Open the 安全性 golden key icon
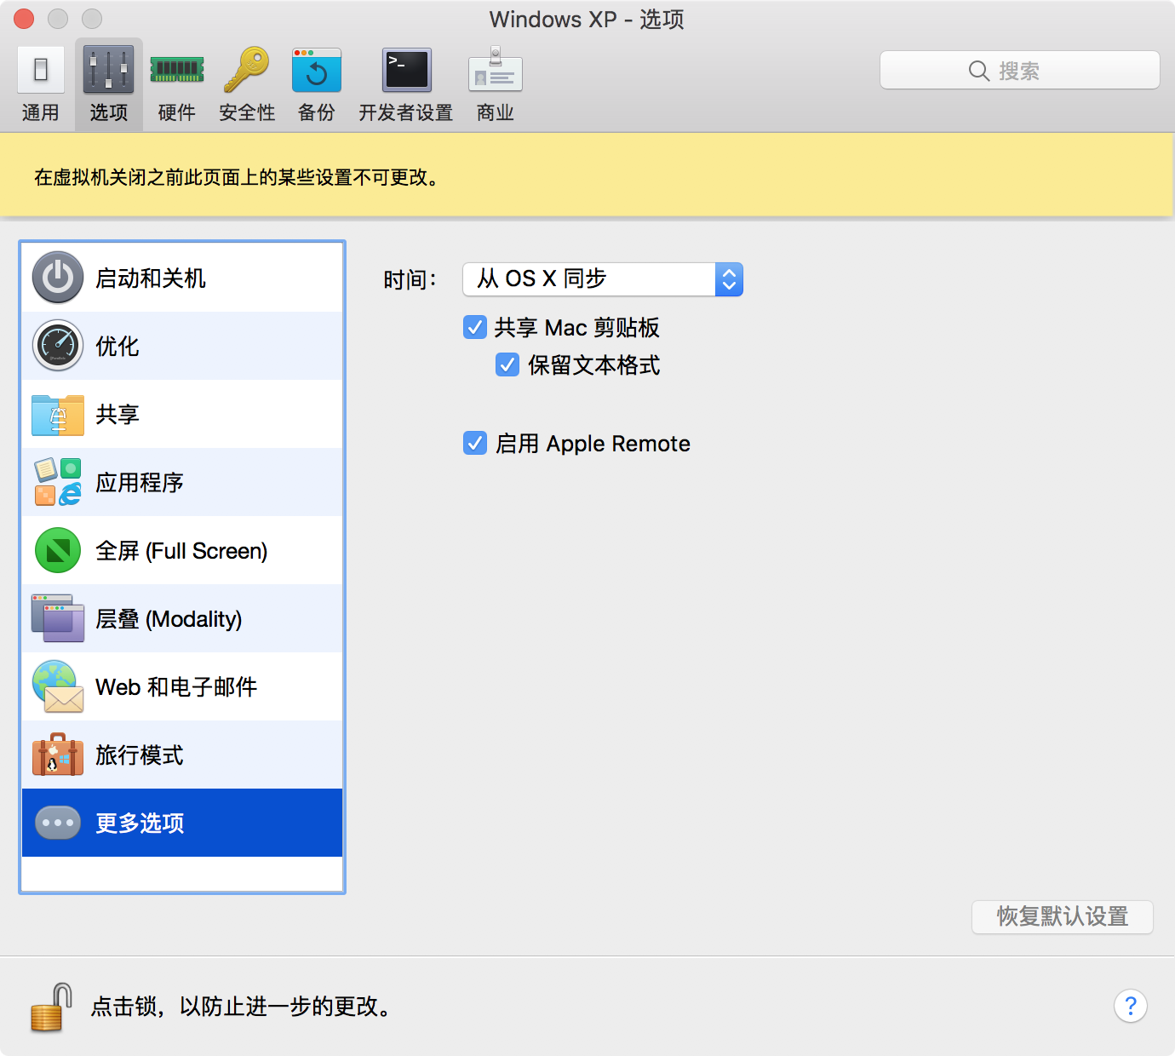The width and height of the screenshot is (1175, 1056). click(x=246, y=70)
